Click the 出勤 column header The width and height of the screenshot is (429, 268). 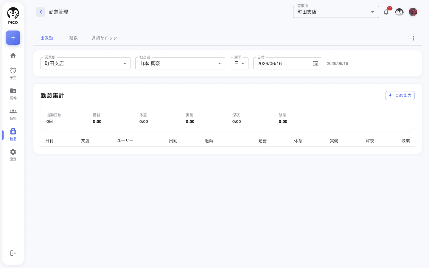pyautogui.click(x=173, y=141)
